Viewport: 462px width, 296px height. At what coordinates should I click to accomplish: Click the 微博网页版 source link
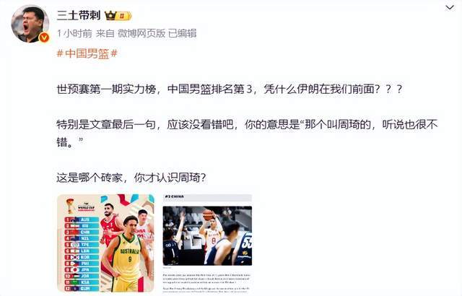tap(141, 33)
